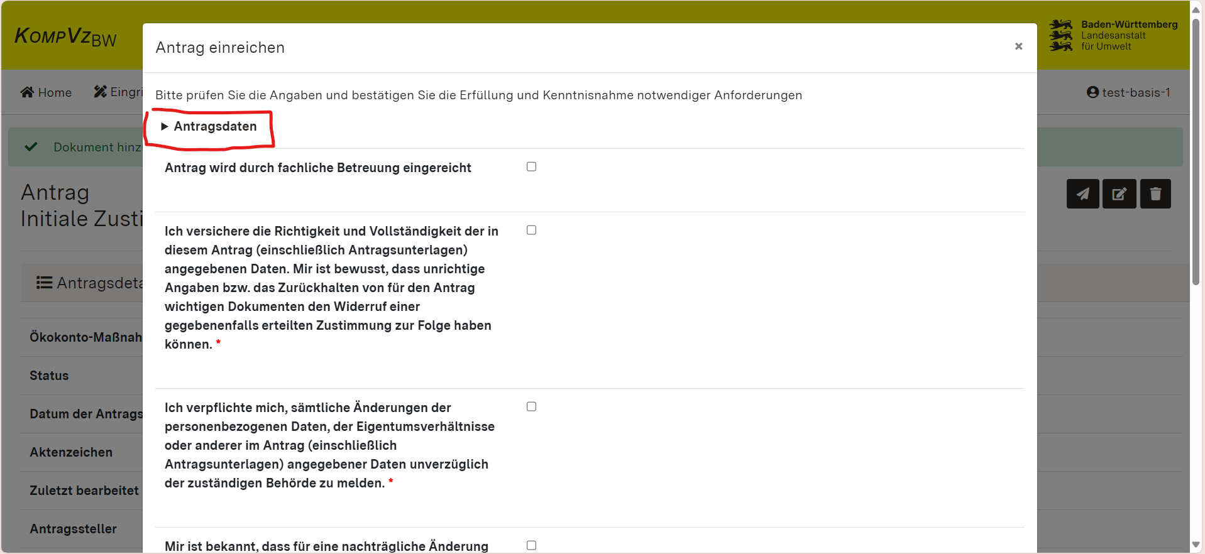The image size is (1205, 554).
Task: Enable the Änderungen melden obligation checkbox
Action: (531, 406)
